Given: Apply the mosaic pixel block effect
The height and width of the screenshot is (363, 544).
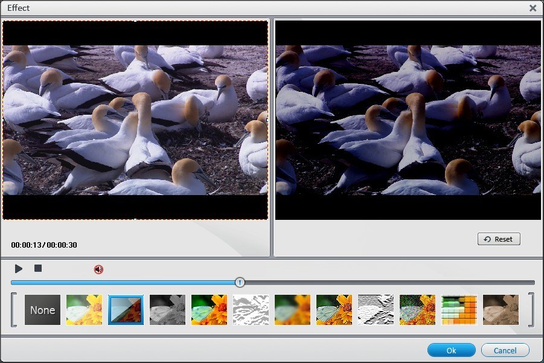Looking at the screenshot, I should 458,310.
